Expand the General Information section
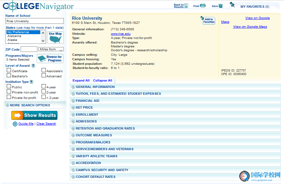 click(x=175, y=87)
